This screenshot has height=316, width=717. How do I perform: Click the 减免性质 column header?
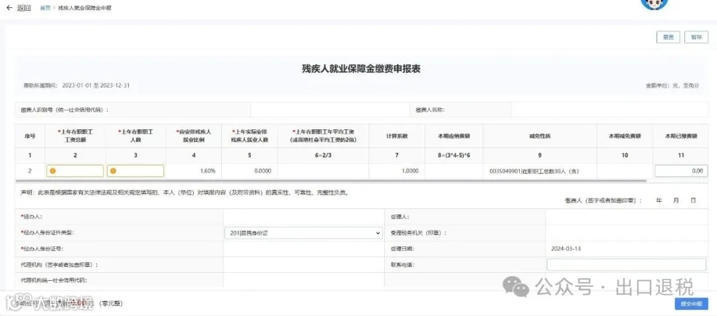540,136
